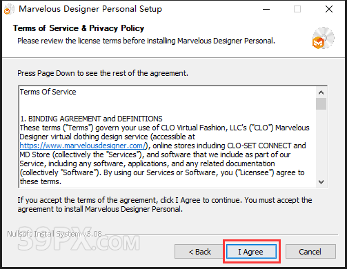Cancel the installation
Screen dimensions: 347x269
310,252
